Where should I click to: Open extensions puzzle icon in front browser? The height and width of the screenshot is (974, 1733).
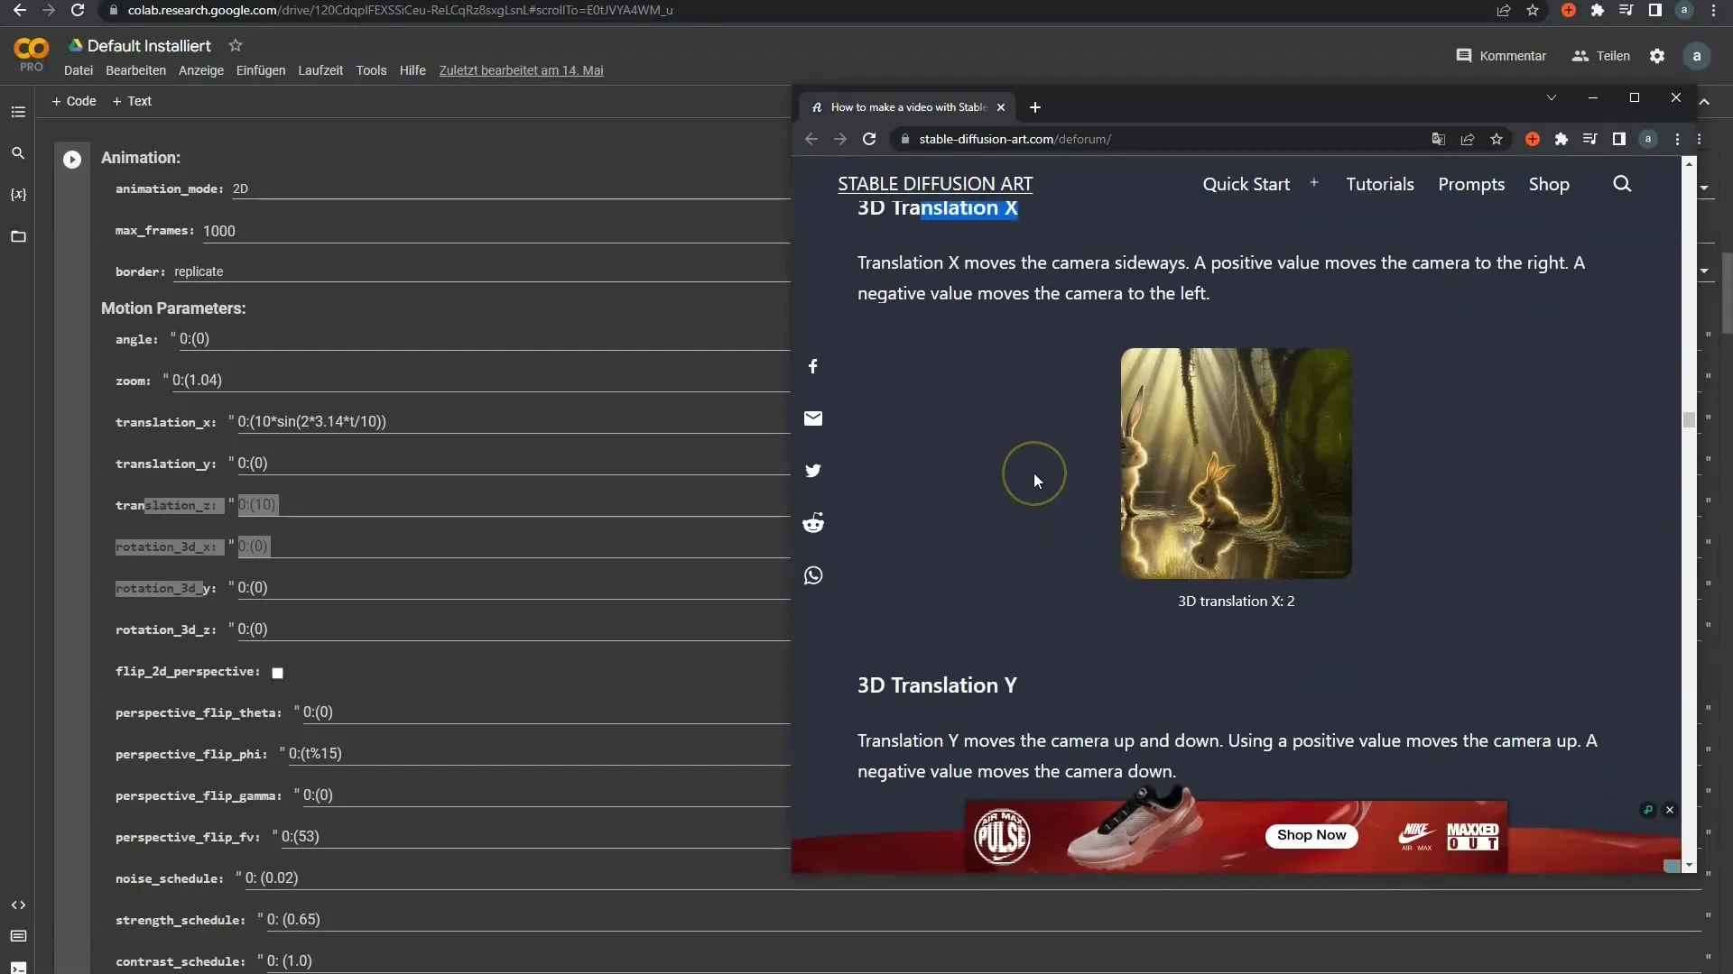point(1562,139)
